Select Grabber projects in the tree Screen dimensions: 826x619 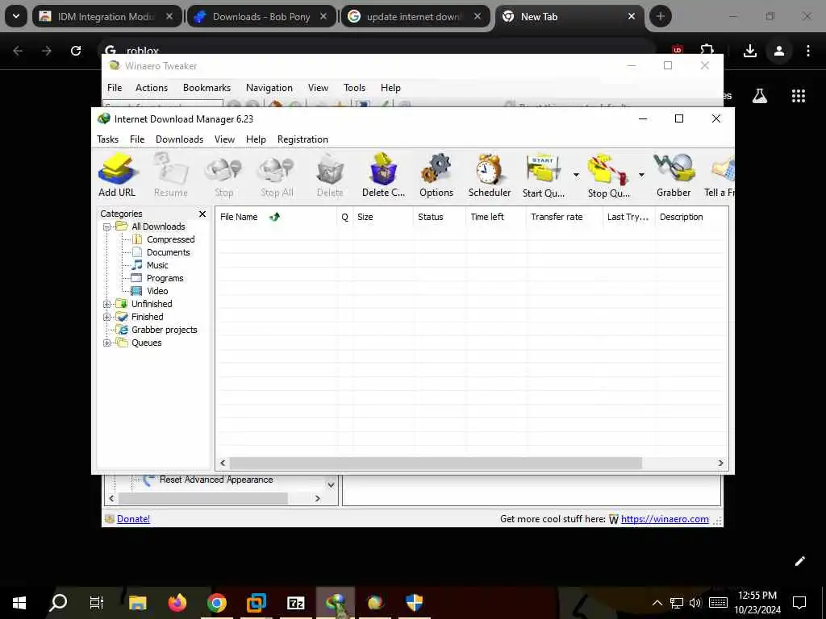(x=164, y=330)
